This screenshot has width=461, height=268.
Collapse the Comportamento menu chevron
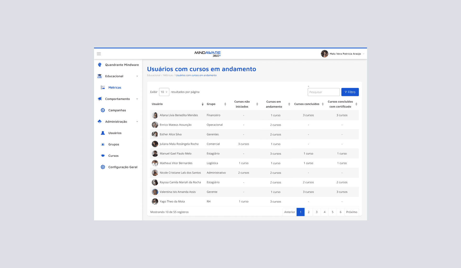point(137,99)
